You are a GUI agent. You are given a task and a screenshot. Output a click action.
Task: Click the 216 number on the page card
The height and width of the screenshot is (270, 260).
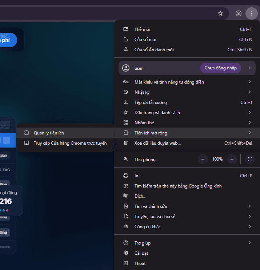click(x=6, y=201)
